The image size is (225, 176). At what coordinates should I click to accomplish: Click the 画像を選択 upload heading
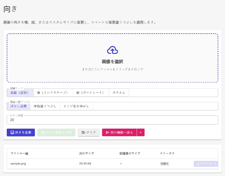coord(112,62)
